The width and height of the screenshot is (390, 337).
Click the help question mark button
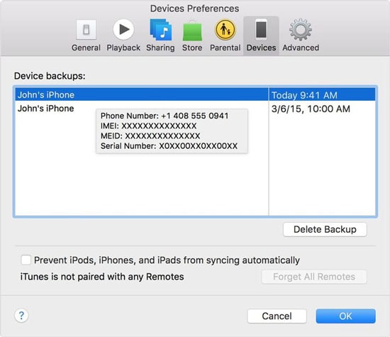21,316
